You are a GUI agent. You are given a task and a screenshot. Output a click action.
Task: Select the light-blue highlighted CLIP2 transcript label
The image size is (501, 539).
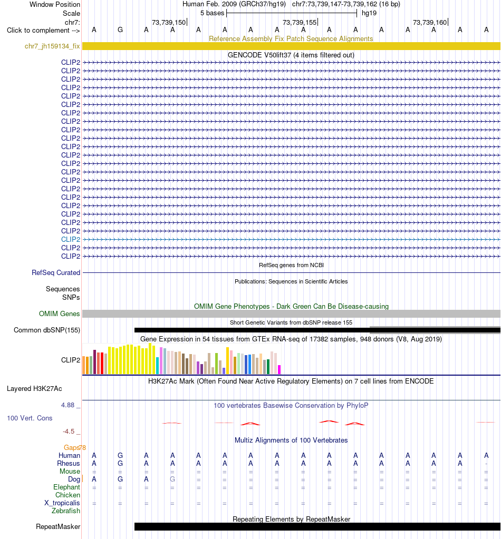(71, 239)
